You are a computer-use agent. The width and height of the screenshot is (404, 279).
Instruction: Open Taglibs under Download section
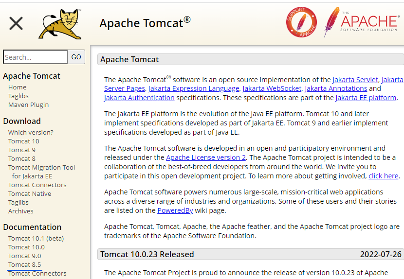(x=18, y=202)
